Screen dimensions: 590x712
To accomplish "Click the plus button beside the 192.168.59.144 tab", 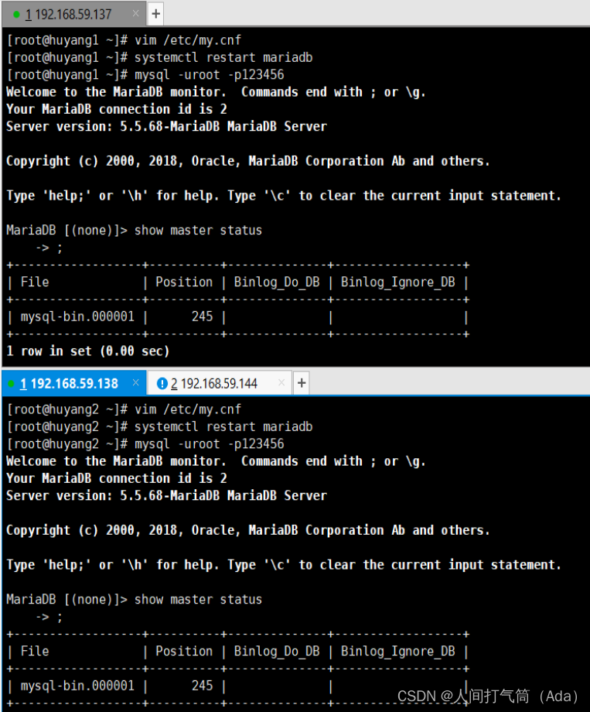I will pyautogui.click(x=301, y=382).
